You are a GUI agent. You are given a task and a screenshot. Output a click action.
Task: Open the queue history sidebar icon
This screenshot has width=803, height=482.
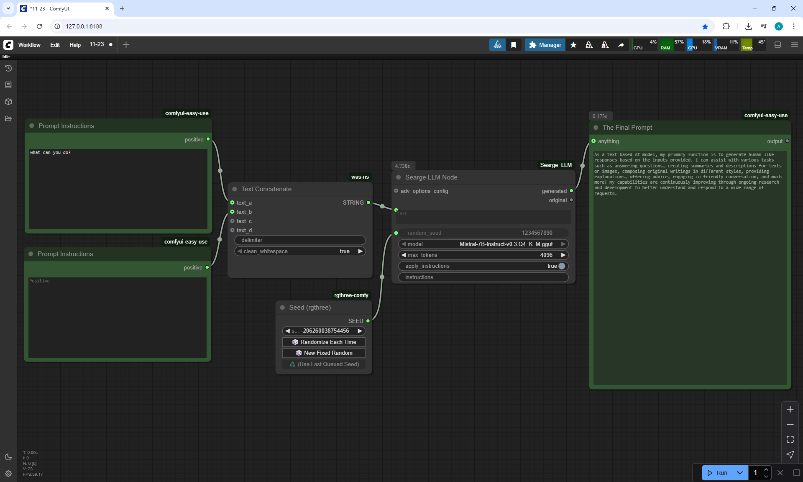pyautogui.click(x=8, y=68)
